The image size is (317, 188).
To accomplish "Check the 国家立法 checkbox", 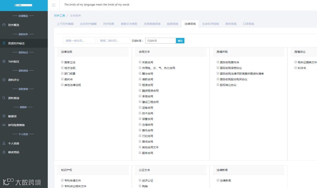I will click(62, 62).
